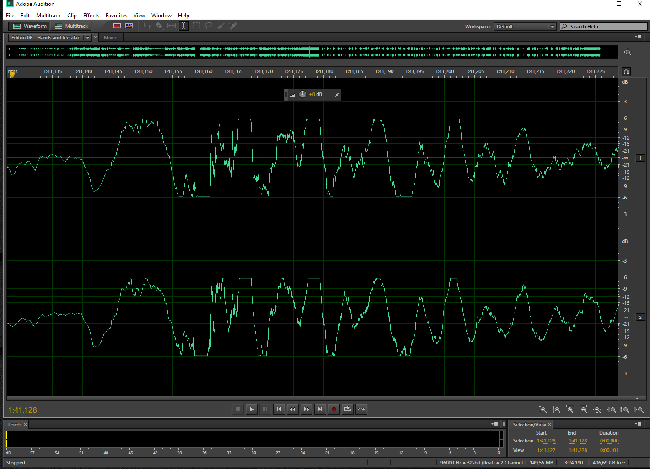Show the spectral pitch display
This screenshot has width=650, height=469.
point(129,26)
